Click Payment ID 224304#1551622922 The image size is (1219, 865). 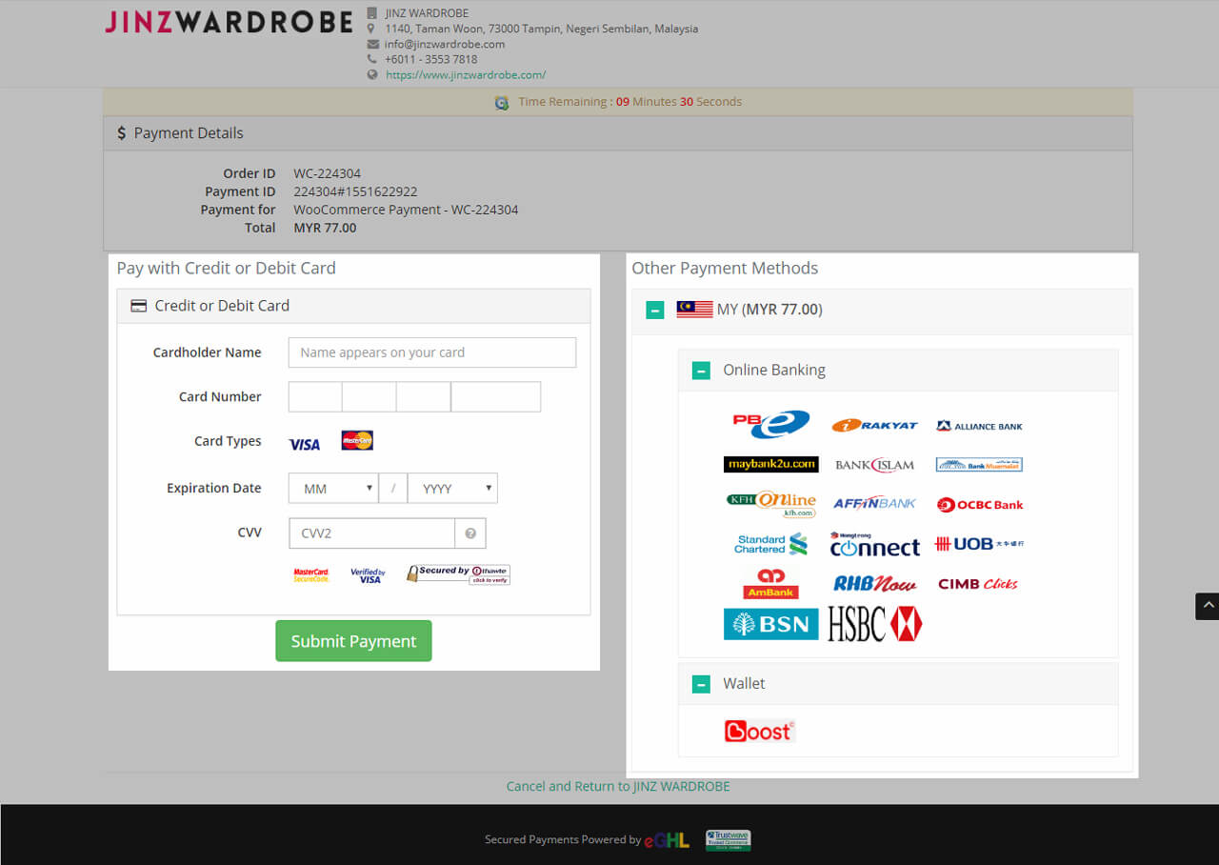tap(355, 191)
